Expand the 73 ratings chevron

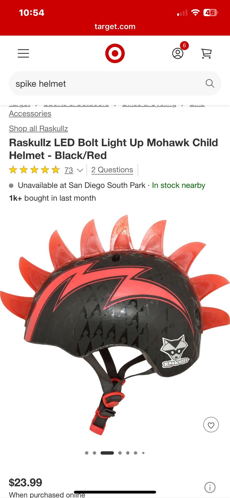(80, 170)
